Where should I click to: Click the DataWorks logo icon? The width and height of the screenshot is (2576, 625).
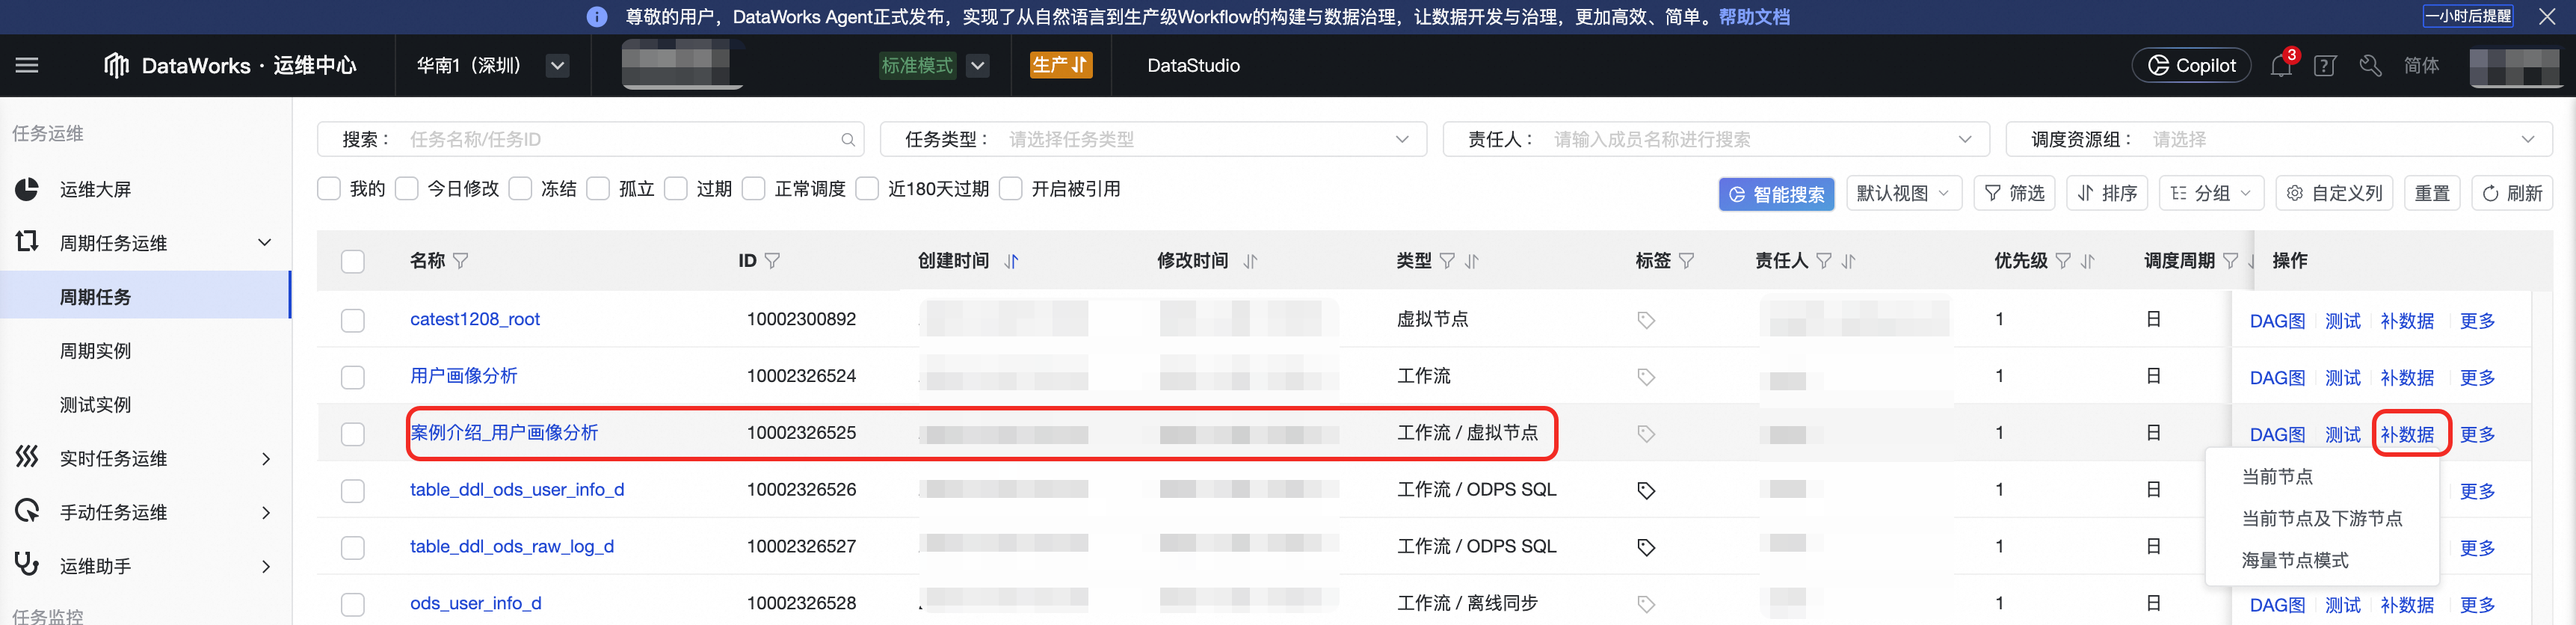pos(116,65)
